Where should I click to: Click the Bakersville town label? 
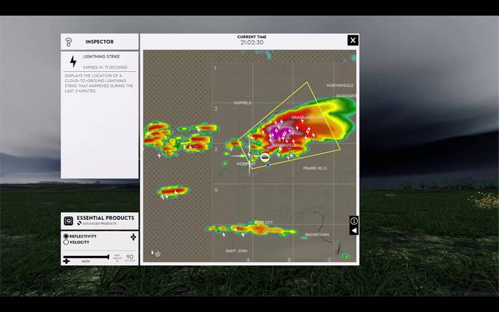[x=284, y=145]
